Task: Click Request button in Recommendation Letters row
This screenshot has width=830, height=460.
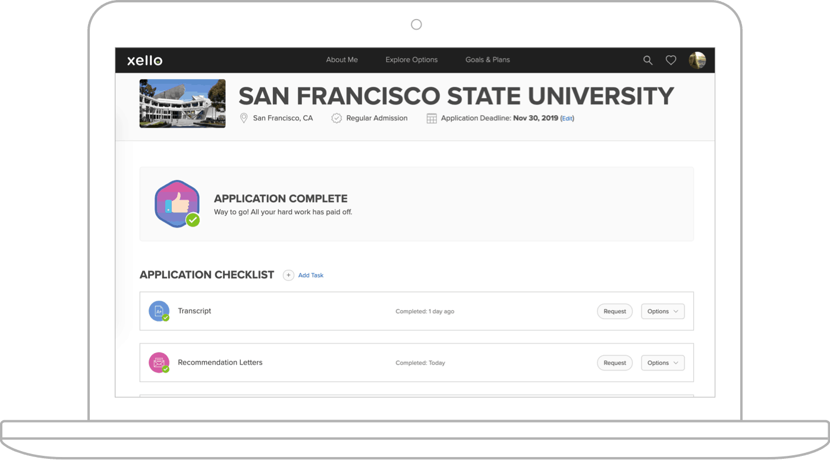Action: [x=615, y=363]
